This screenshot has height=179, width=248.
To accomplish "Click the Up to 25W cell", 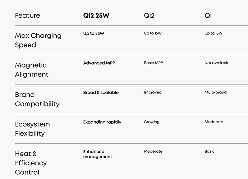I will point(94,33).
